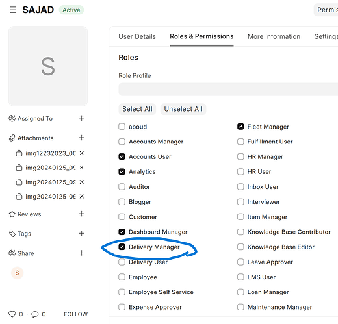Share document using plus icon
The image size is (338, 324).
coord(81,253)
